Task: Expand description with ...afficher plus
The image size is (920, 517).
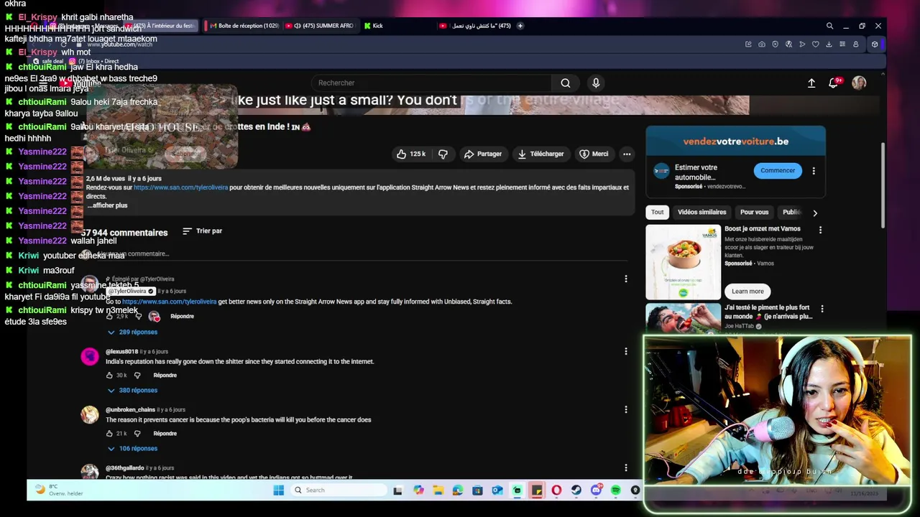Action: pyautogui.click(x=106, y=205)
